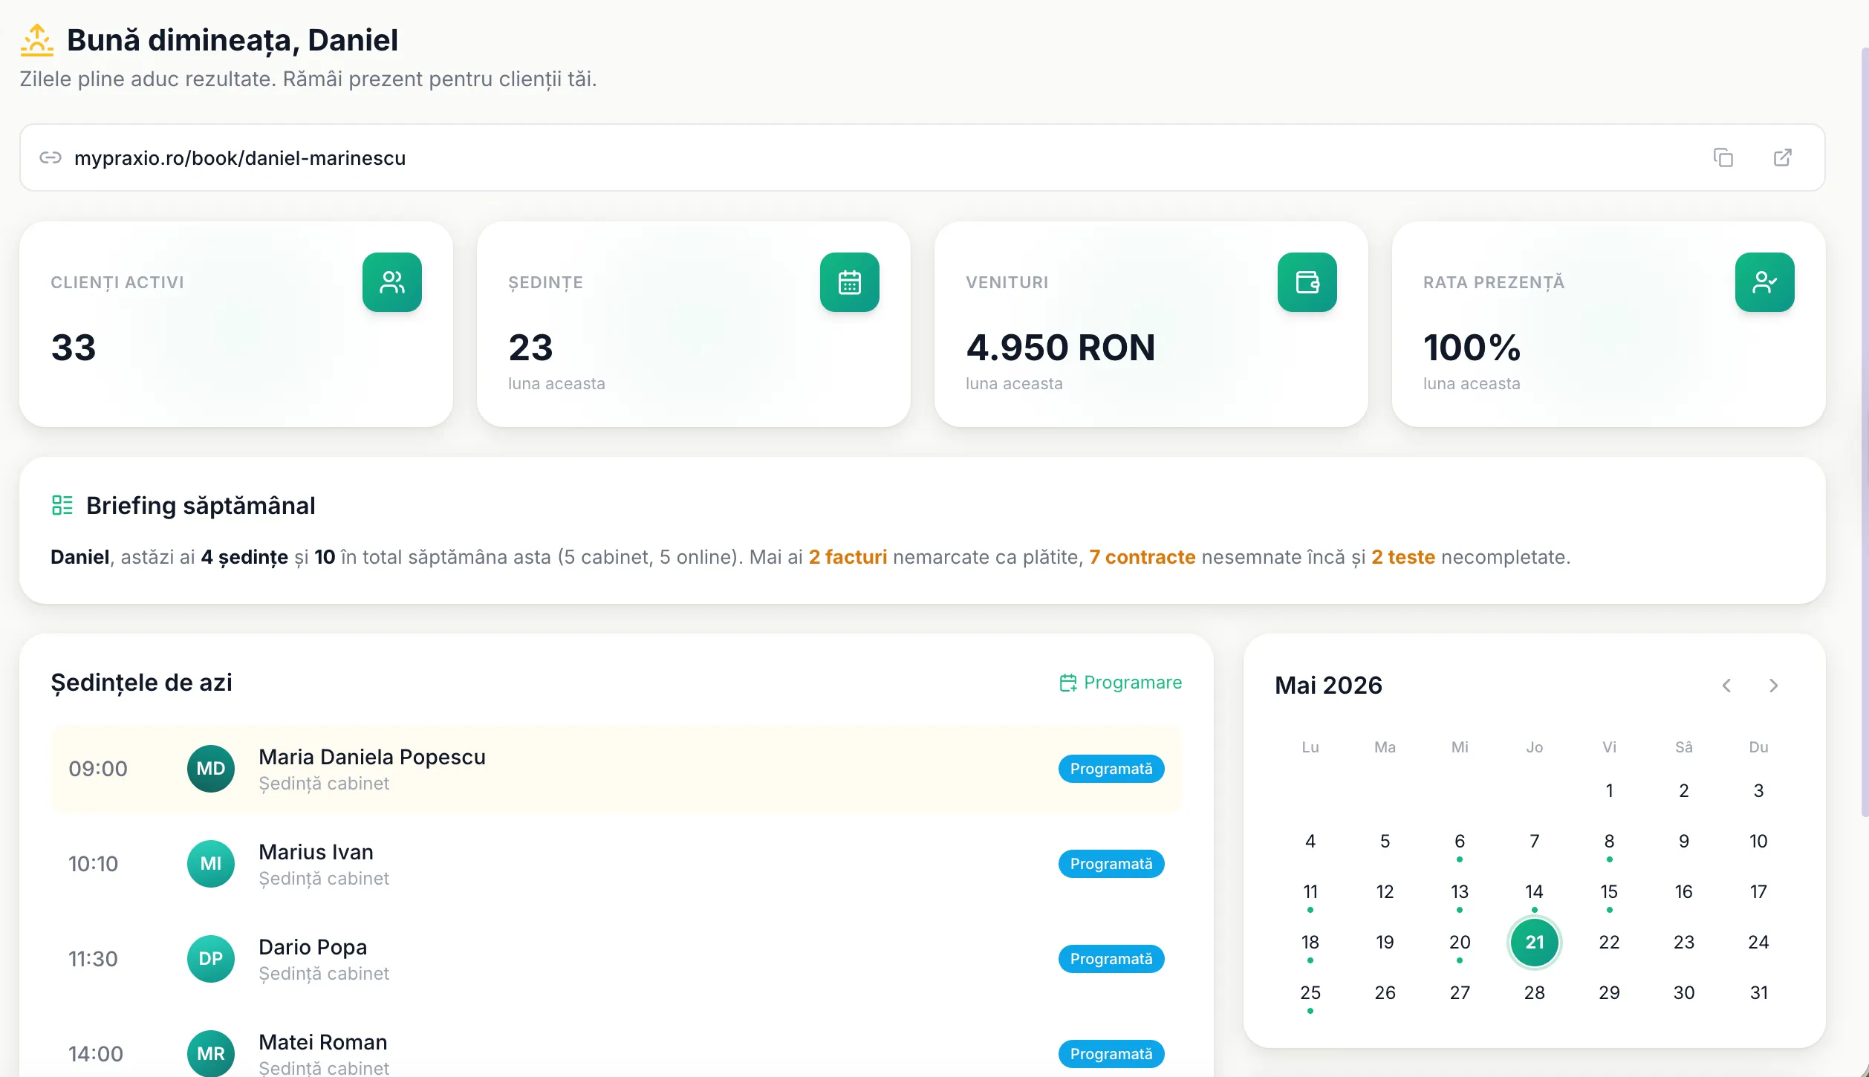Click Programată badge for Matei Roman
The height and width of the screenshot is (1077, 1869).
tap(1111, 1054)
